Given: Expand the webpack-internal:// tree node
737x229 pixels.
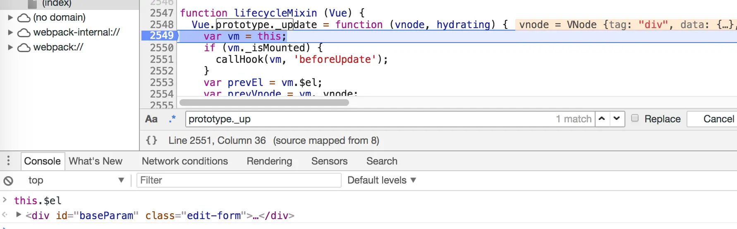Looking at the screenshot, I should click(11, 32).
